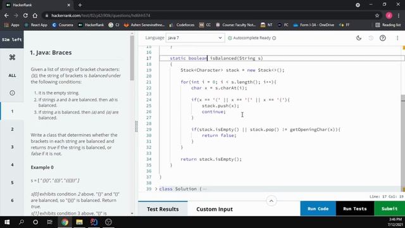405x228 pixels.
Task: Expand the collapsed class Solution fold arrow
Action: tap(156, 189)
